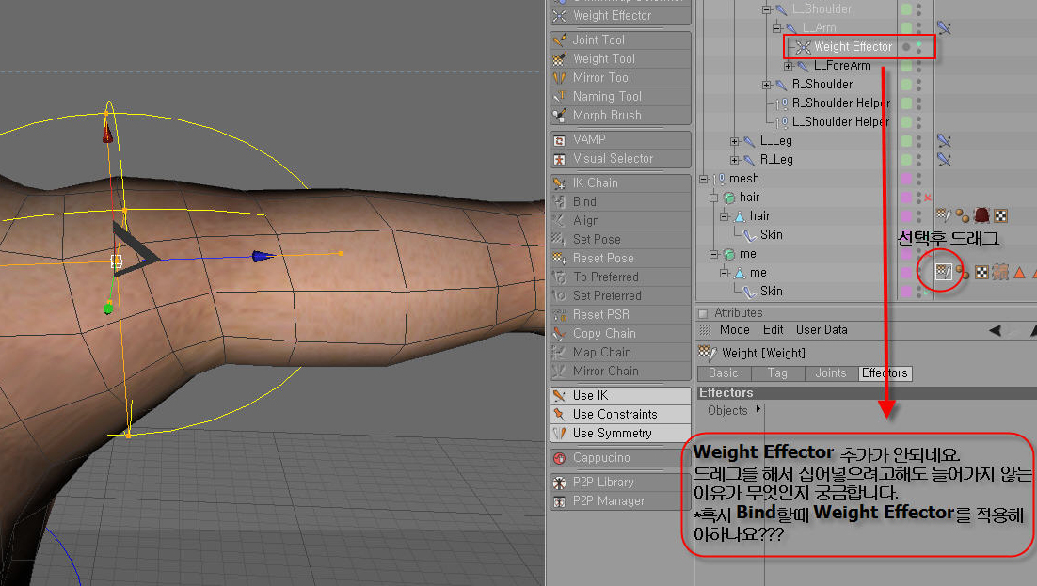
Task: Click the Reset PSR command
Action: [620, 315]
